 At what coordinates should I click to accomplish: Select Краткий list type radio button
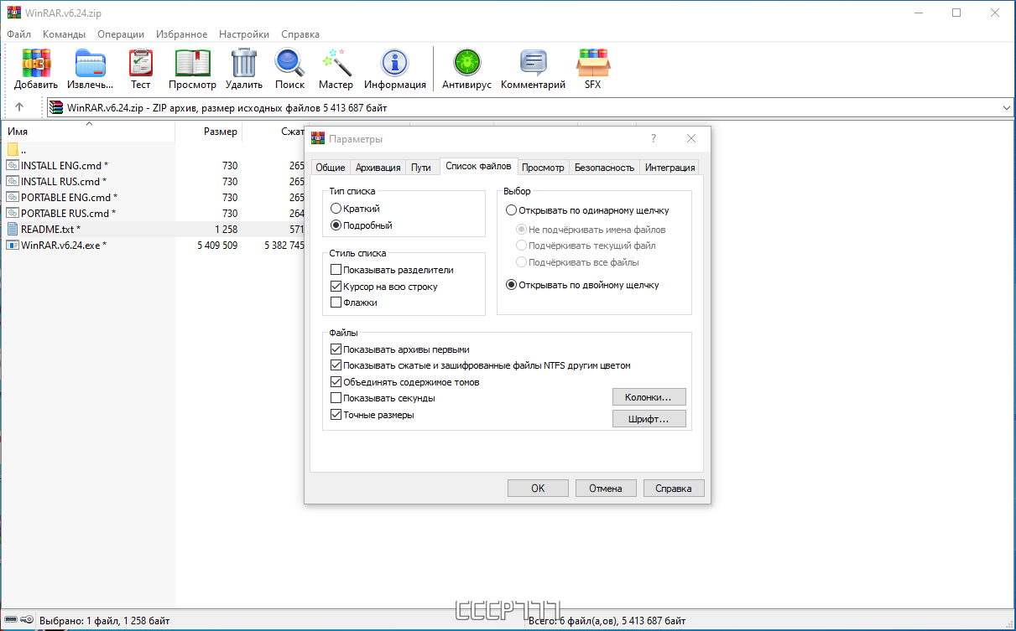pyautogui.click(x=337, y=208)
